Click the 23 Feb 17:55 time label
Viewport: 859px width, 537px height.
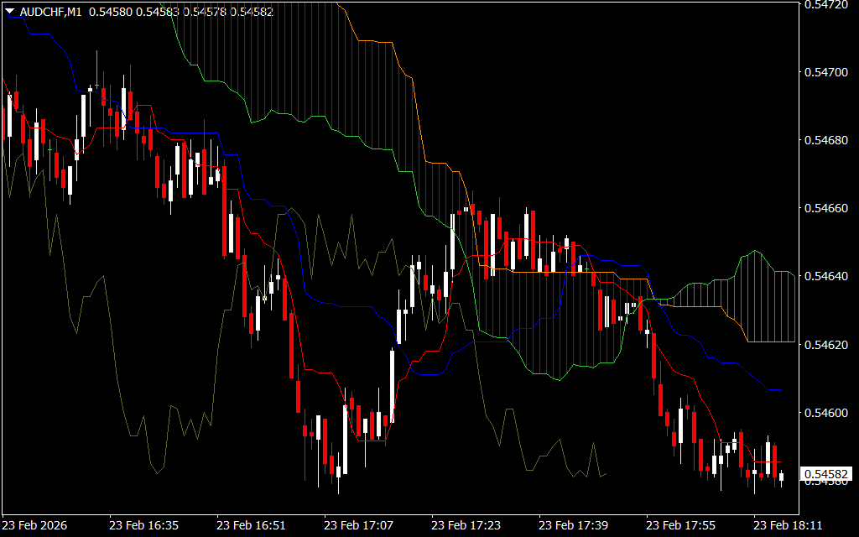pos(680,525)
